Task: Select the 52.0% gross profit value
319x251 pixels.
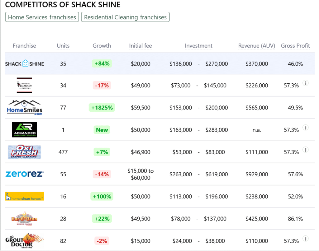Action: [295, 196]
